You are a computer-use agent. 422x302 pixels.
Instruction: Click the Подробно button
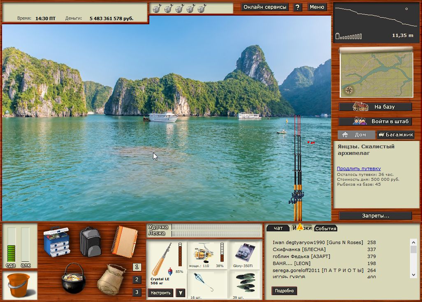tap(284, 291)
